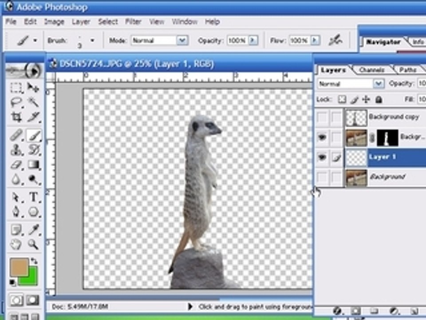The height and width of the screenshot is (320, 426).
Task: Switch to the Paths tab
Action: (x=407, y=70)
